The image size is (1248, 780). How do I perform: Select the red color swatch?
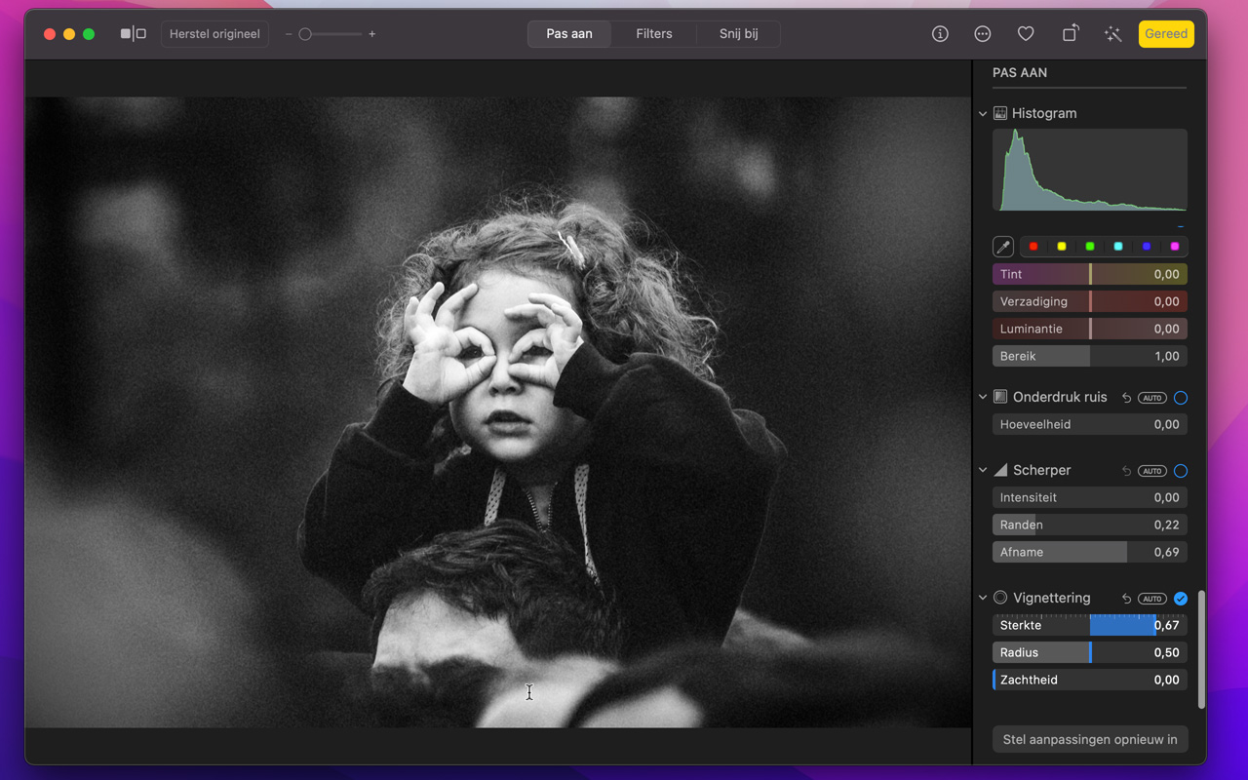1033,247
